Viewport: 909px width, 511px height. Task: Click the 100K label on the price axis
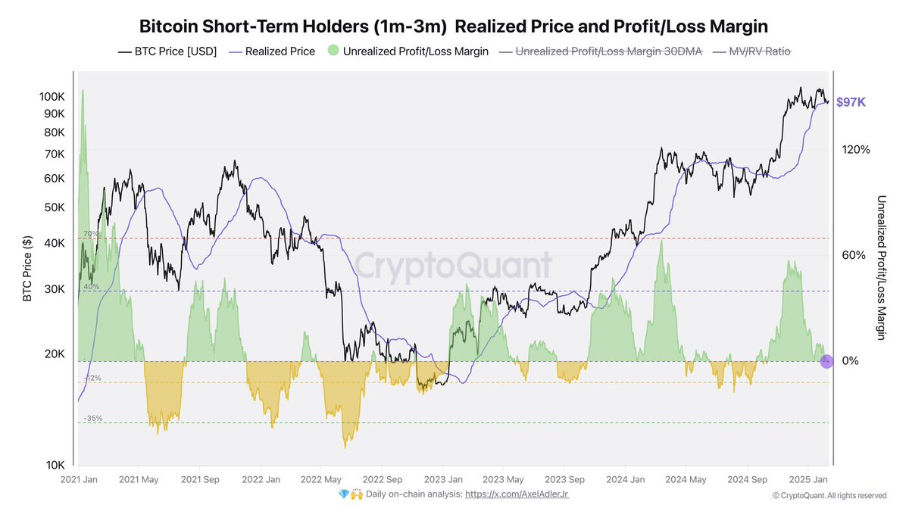coord(53,97)
